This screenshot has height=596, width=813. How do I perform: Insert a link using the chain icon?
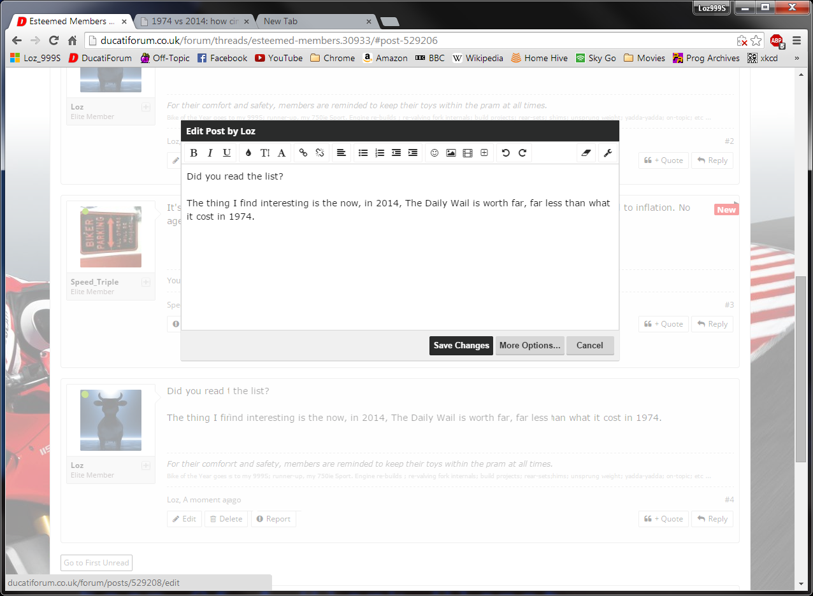[x=303, y=153]
